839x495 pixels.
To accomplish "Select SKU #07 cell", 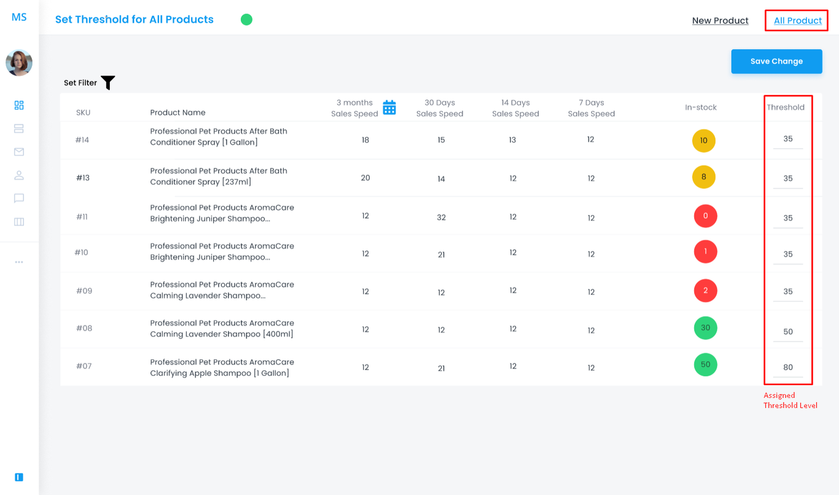I will point(84,366).
